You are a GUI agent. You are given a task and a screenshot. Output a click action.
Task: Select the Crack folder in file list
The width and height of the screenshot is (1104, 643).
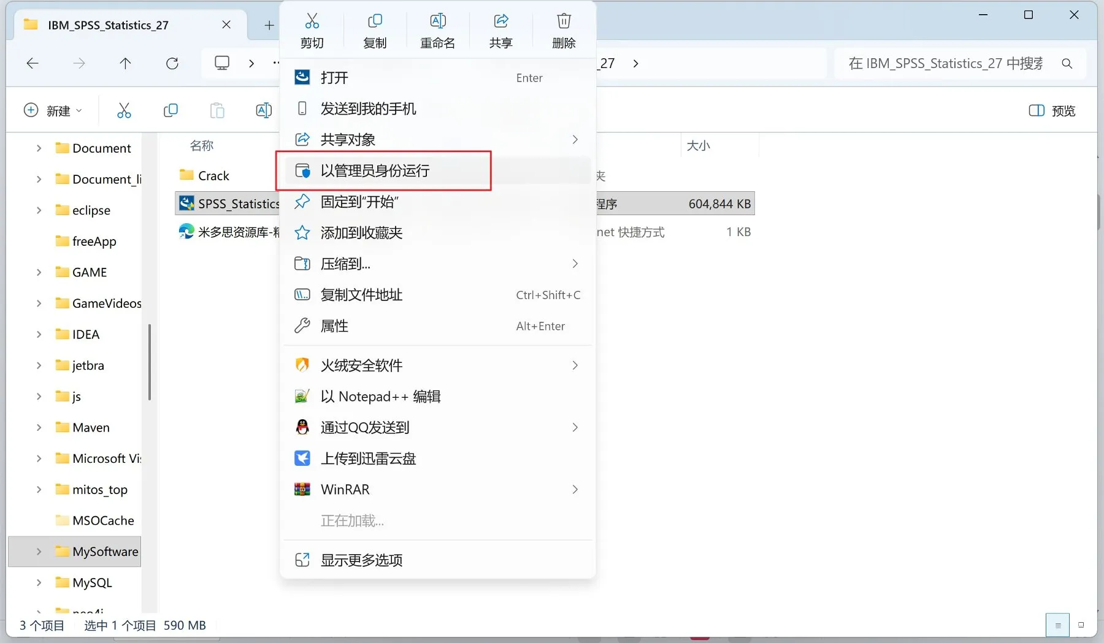click(x=205, y=175)
